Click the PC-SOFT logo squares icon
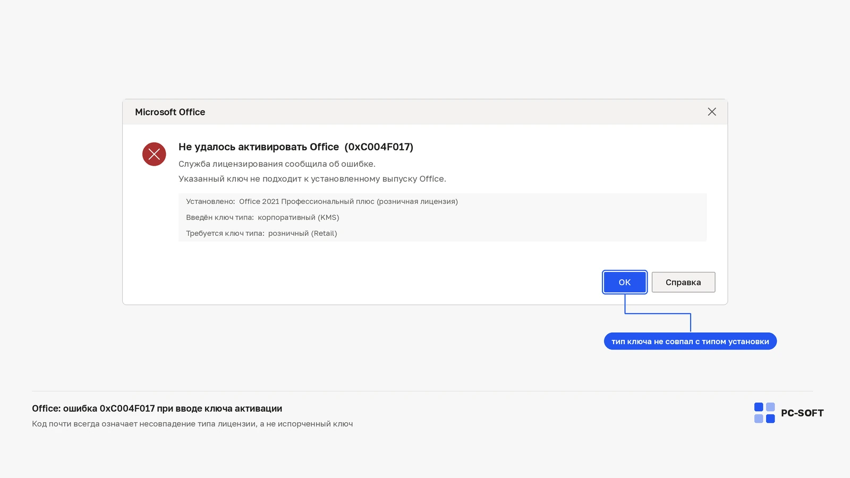This screenshot has width=850, height=478. [x=764, y=413]
